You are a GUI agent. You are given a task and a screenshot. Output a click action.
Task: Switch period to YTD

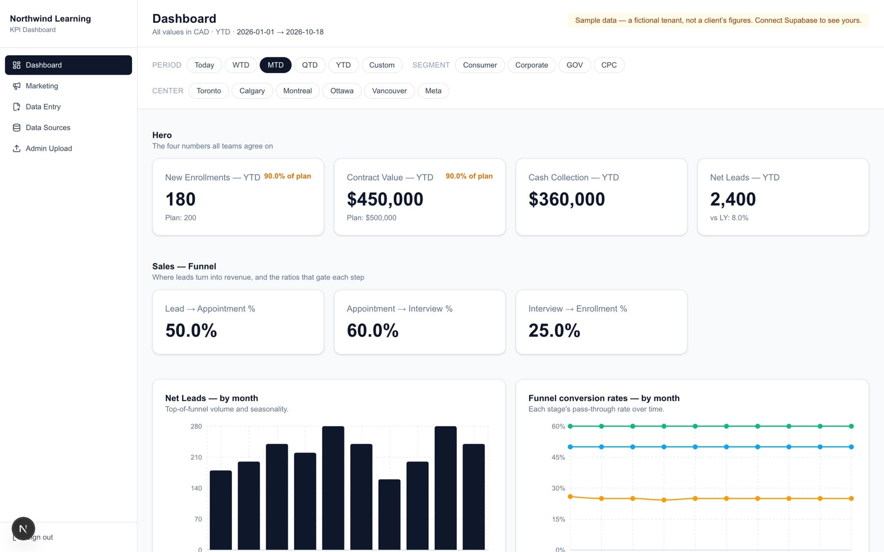343,65
